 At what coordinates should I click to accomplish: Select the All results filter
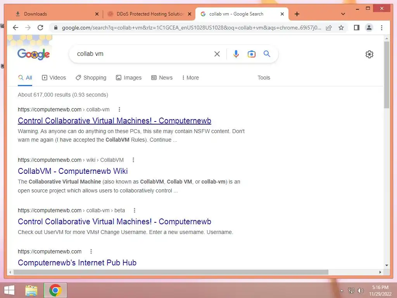(x=25, y=78)
